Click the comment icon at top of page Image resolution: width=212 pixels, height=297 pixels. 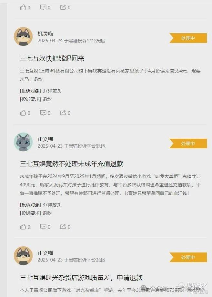(43, 7)
